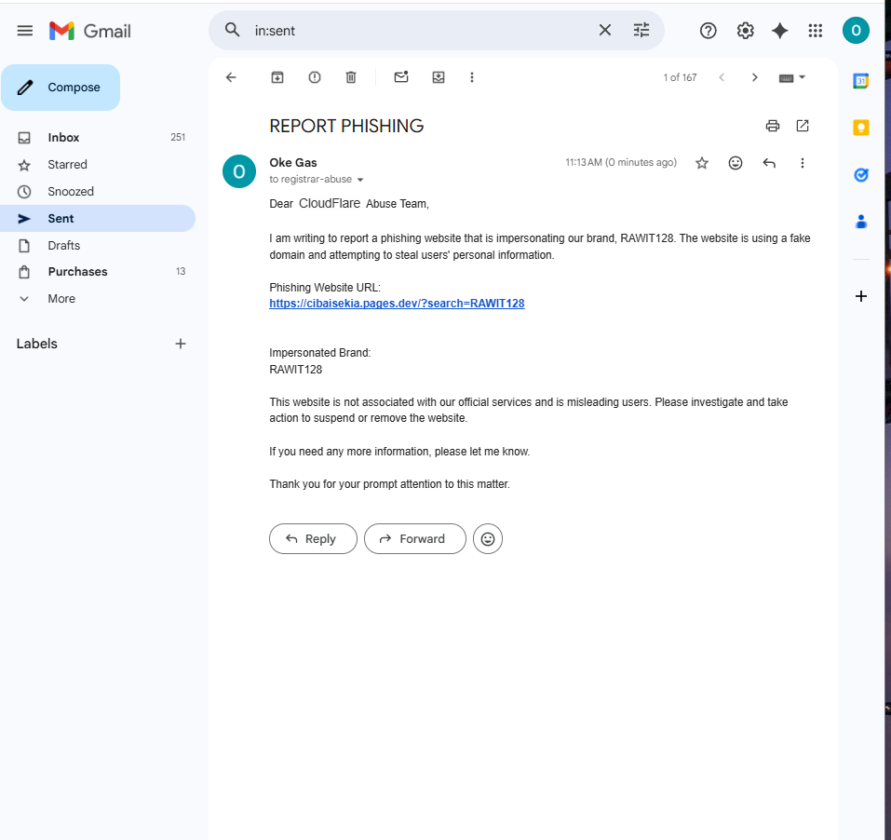
Task: Open Google apps grid
Action: click(816, 31)
